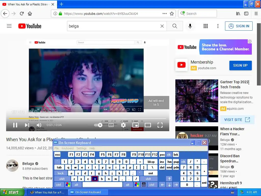The image size is (261, 196).
Task: Open the ad info icon on banner
Action: pyautogui.click(x=250, y=41)
